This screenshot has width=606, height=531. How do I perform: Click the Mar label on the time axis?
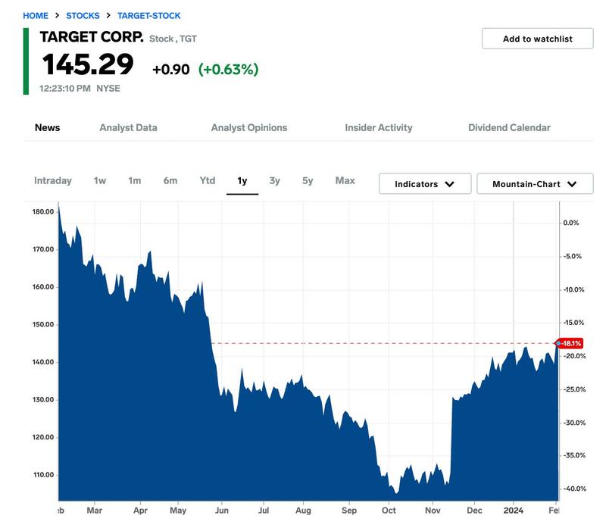pyautogui.click(x=94, y=511)
